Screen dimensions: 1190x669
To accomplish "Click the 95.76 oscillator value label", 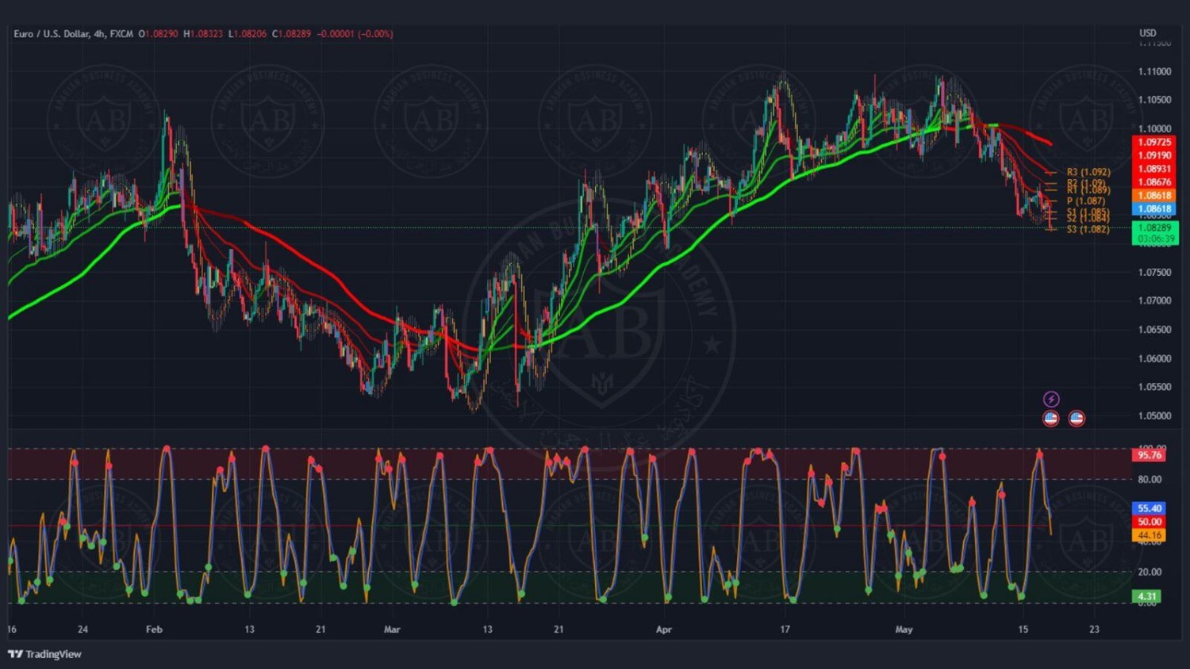I will (1150, 456).
